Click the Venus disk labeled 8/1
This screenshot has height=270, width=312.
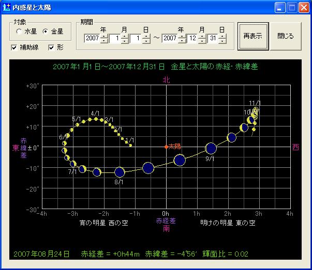(120, 172)
